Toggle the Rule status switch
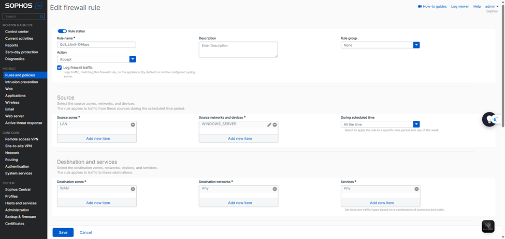 click(x=62, y=31)
